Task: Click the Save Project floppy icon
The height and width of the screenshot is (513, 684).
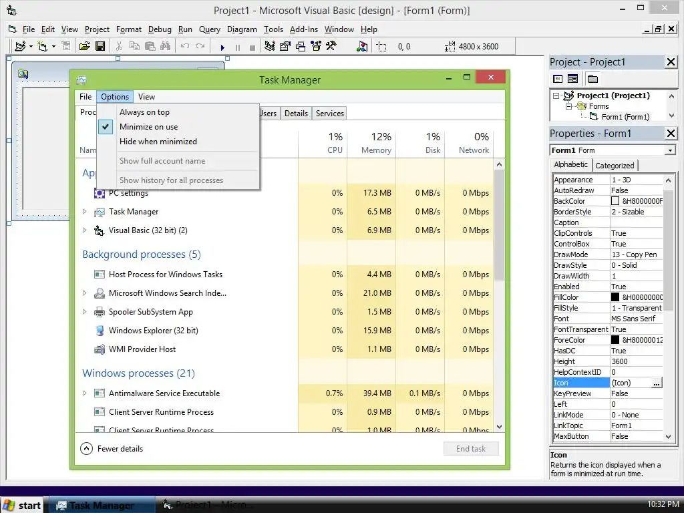Action: pyautogui.click(x=100, y=46)
